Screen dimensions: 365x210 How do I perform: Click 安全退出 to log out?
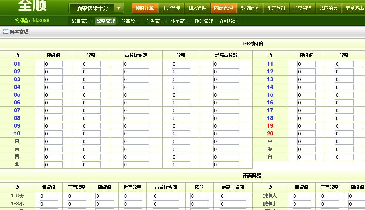tap(354, 8)
